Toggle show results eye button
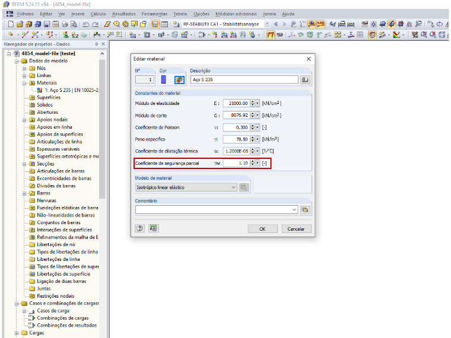Screen dimensions: 451x338 312,24
